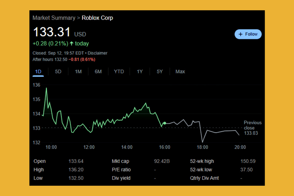The height and width of the screenshot is (196, 294).
Task: Click the current price 133.31
Action: pos(52,32)
